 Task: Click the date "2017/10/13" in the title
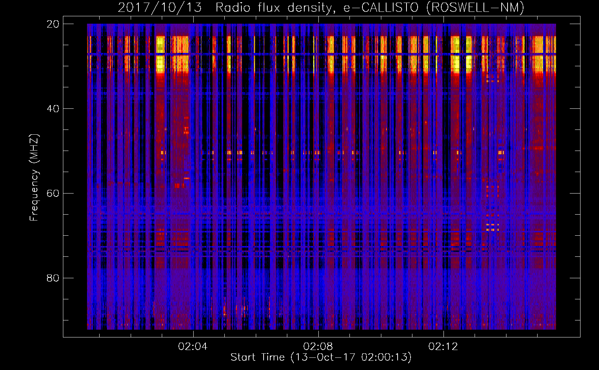160,8
